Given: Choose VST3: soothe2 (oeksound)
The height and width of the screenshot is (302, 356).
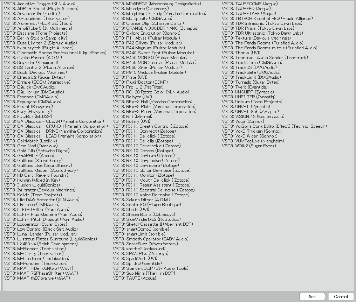Looking at the screenshot, I should point(139,249).
